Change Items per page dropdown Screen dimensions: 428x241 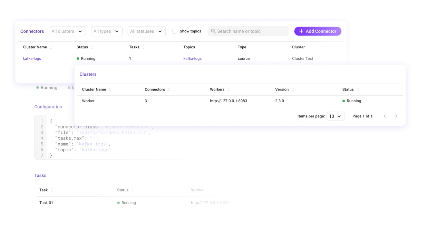point(335,116)
